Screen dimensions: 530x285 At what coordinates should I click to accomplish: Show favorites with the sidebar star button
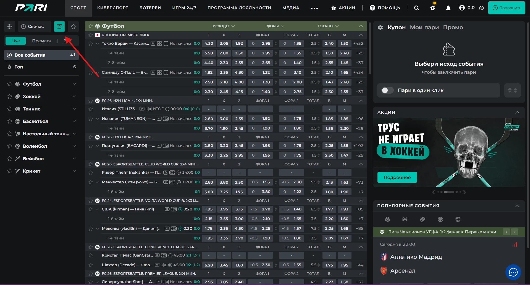point(73,27)
